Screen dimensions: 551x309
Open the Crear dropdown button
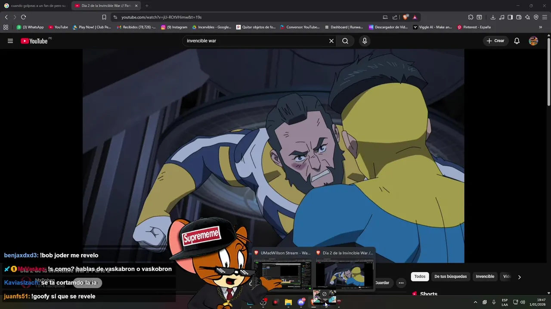coord(495,41)
